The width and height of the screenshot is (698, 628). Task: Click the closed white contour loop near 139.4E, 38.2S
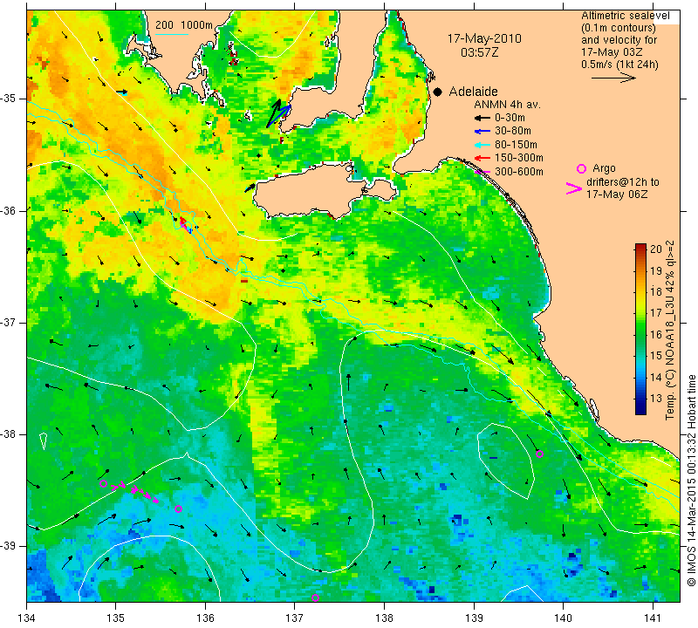(x=505, y=461)
